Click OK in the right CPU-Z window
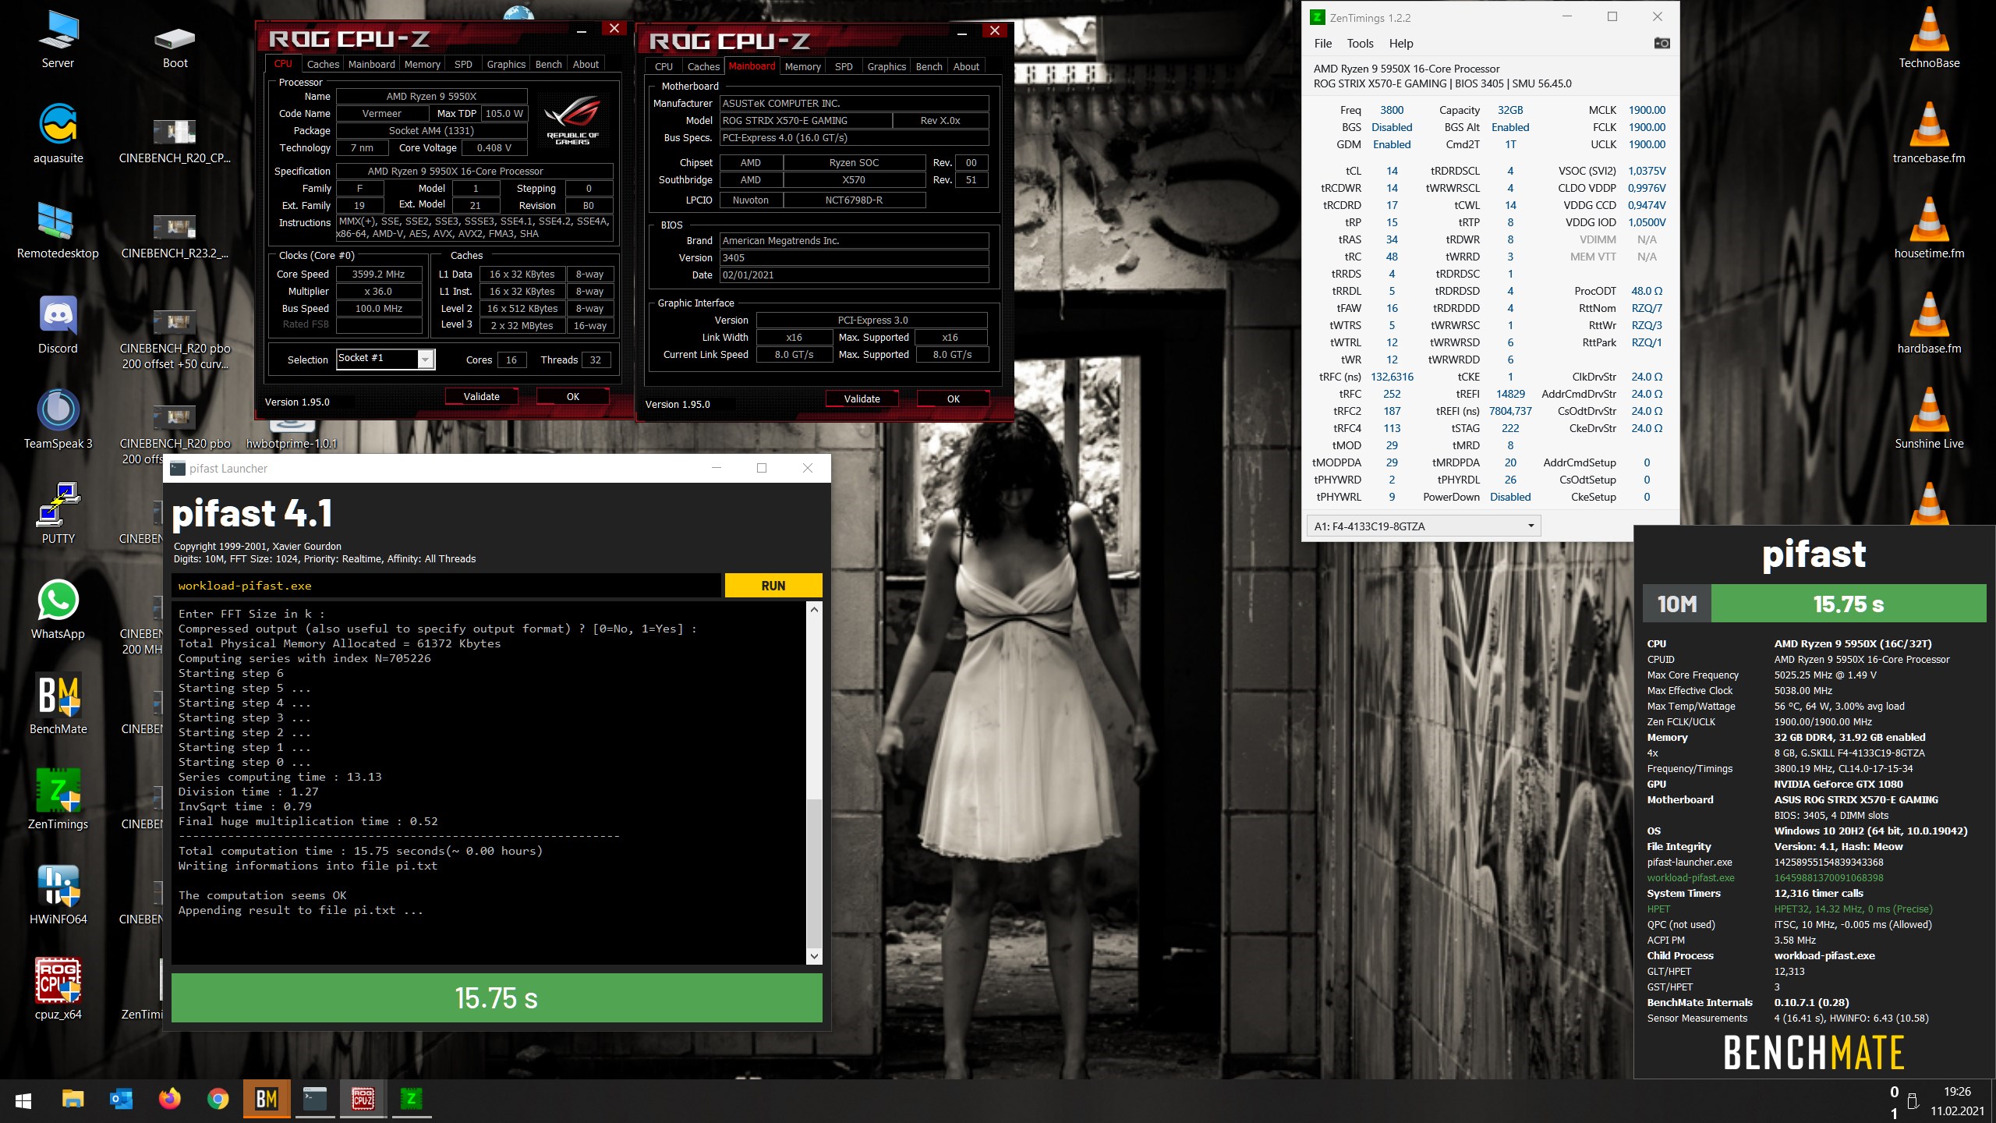The width and height of the screenshot is (1996, 1123). click(x=954, y=399)
